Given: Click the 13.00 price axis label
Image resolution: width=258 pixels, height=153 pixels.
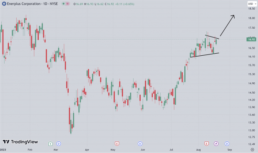Looking at the screenshot, I should pyautogui.click(x=251, y=130).
